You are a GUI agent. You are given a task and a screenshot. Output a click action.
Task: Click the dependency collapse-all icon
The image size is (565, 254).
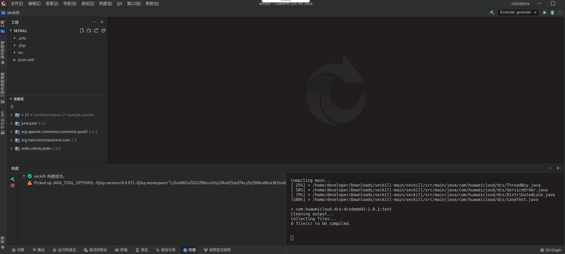coord(12,107)
